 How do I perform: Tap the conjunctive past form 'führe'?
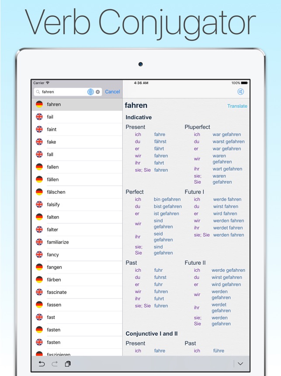point(219,351)
